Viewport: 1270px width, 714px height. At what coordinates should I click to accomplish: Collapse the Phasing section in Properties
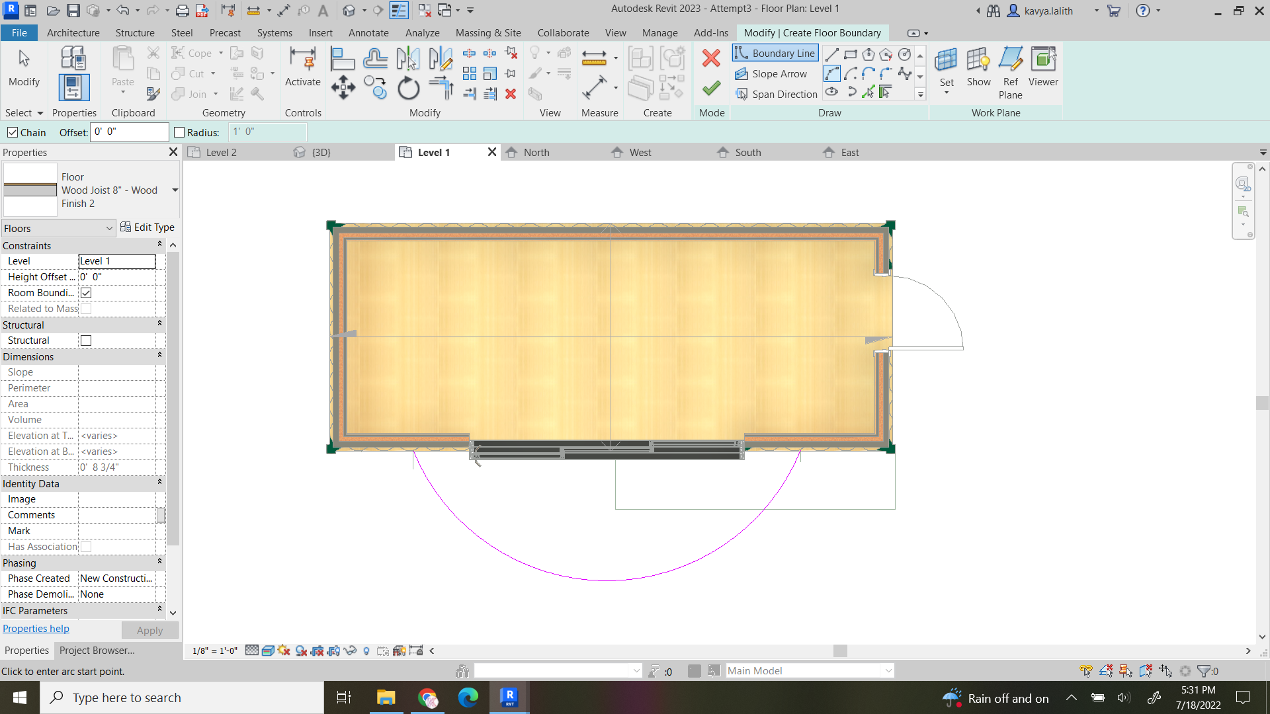159,561
